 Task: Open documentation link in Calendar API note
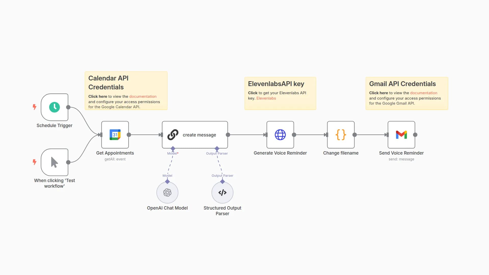[x=143, y=97]
